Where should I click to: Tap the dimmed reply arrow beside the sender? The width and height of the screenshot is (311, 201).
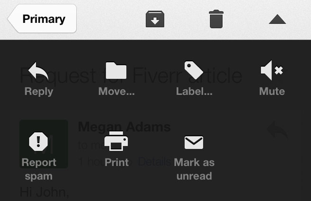tap(277, 130)
